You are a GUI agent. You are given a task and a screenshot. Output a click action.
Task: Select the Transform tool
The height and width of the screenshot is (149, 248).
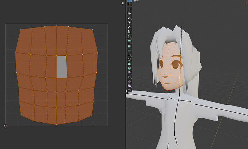(x=129, y=22)
